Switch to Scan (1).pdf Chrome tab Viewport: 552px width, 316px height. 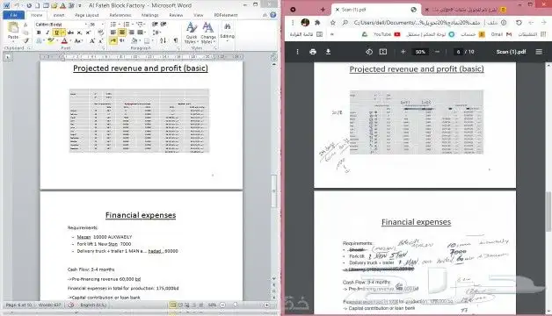click(x=375, y=10)
